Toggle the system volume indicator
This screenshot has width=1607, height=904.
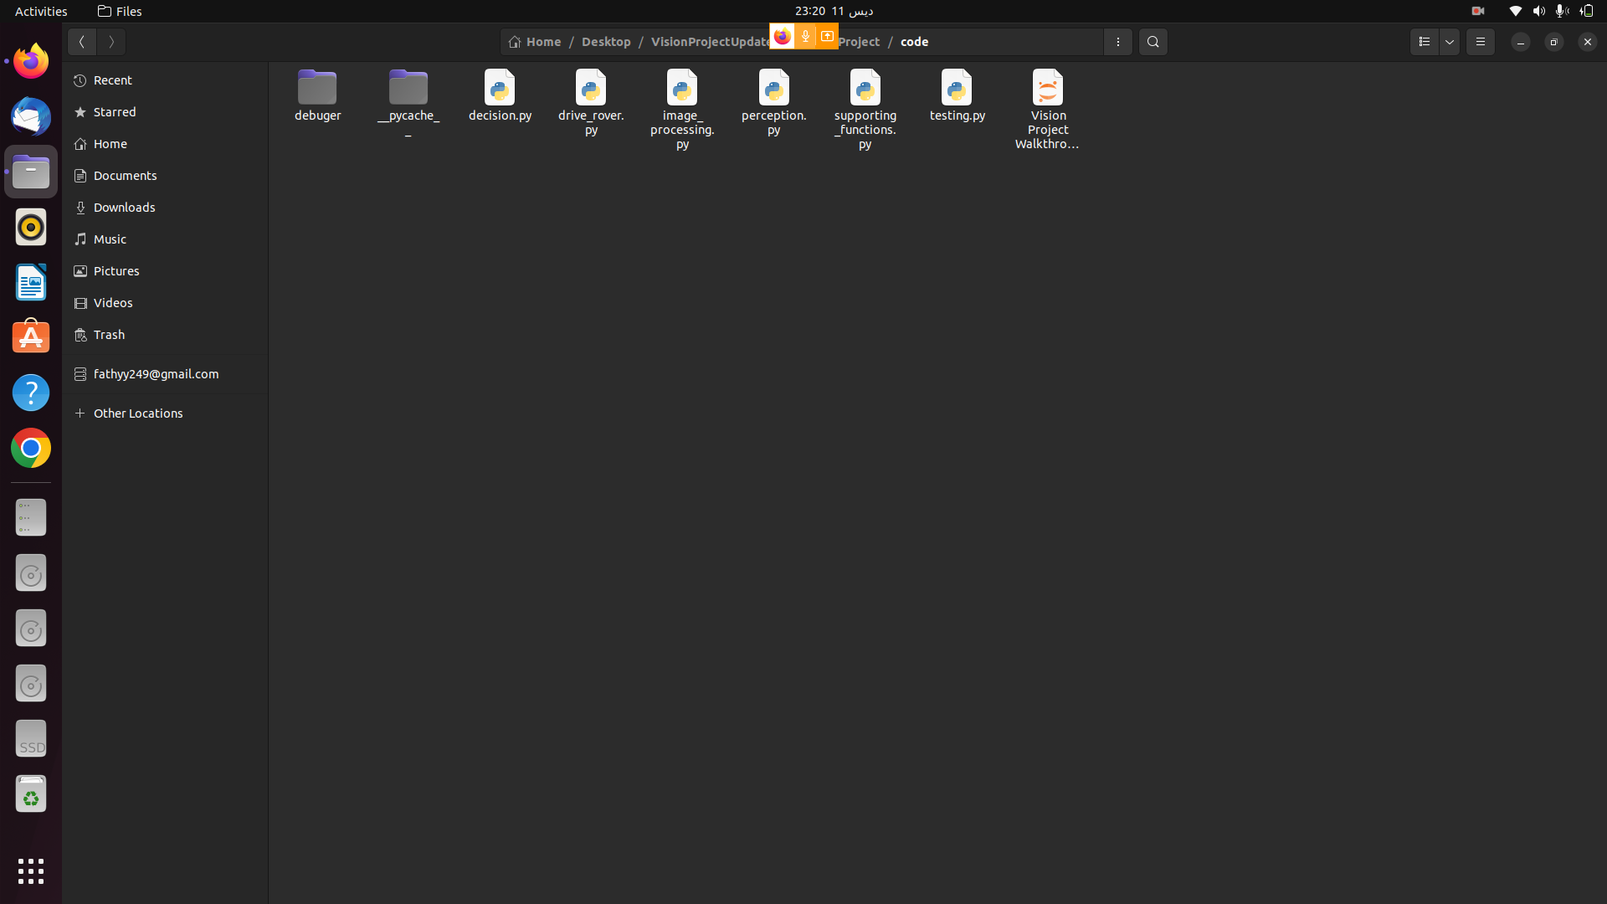[1538, 11]
